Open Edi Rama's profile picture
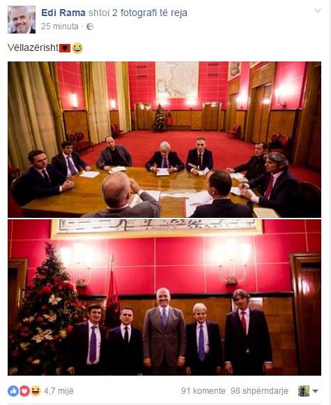Screen dimensions: 331x405 coord(22,20)
